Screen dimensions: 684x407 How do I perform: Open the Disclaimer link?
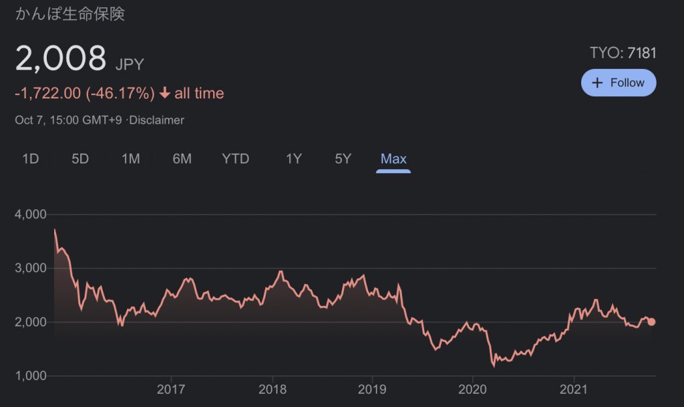click(x=158, y=120)
